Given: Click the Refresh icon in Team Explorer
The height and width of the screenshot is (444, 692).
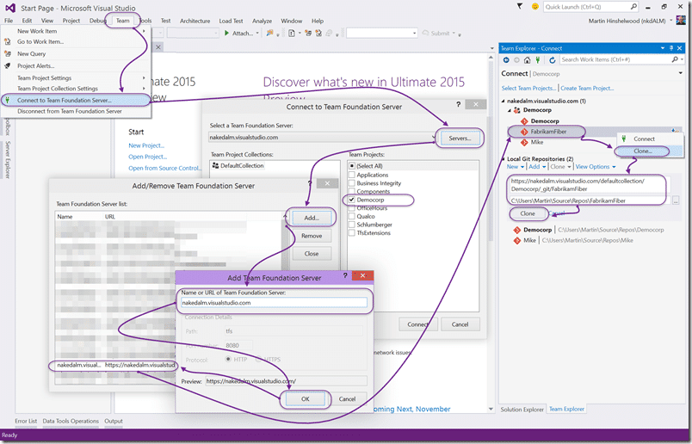Looking at the screenshot, I should (x=552, y=59).
